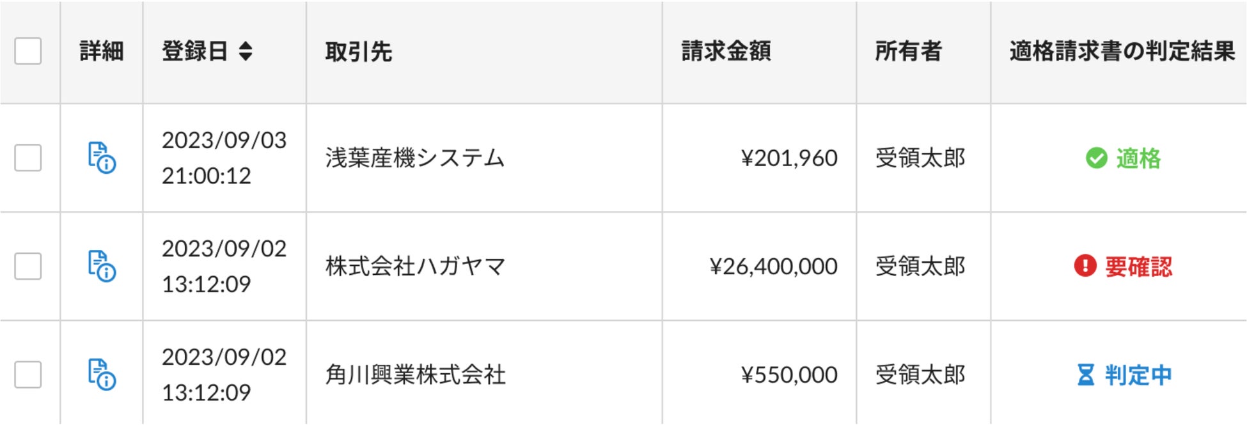
Task: Click the 2023/09/03 21:00:12 date cell
Action: (x=224, y=158)
